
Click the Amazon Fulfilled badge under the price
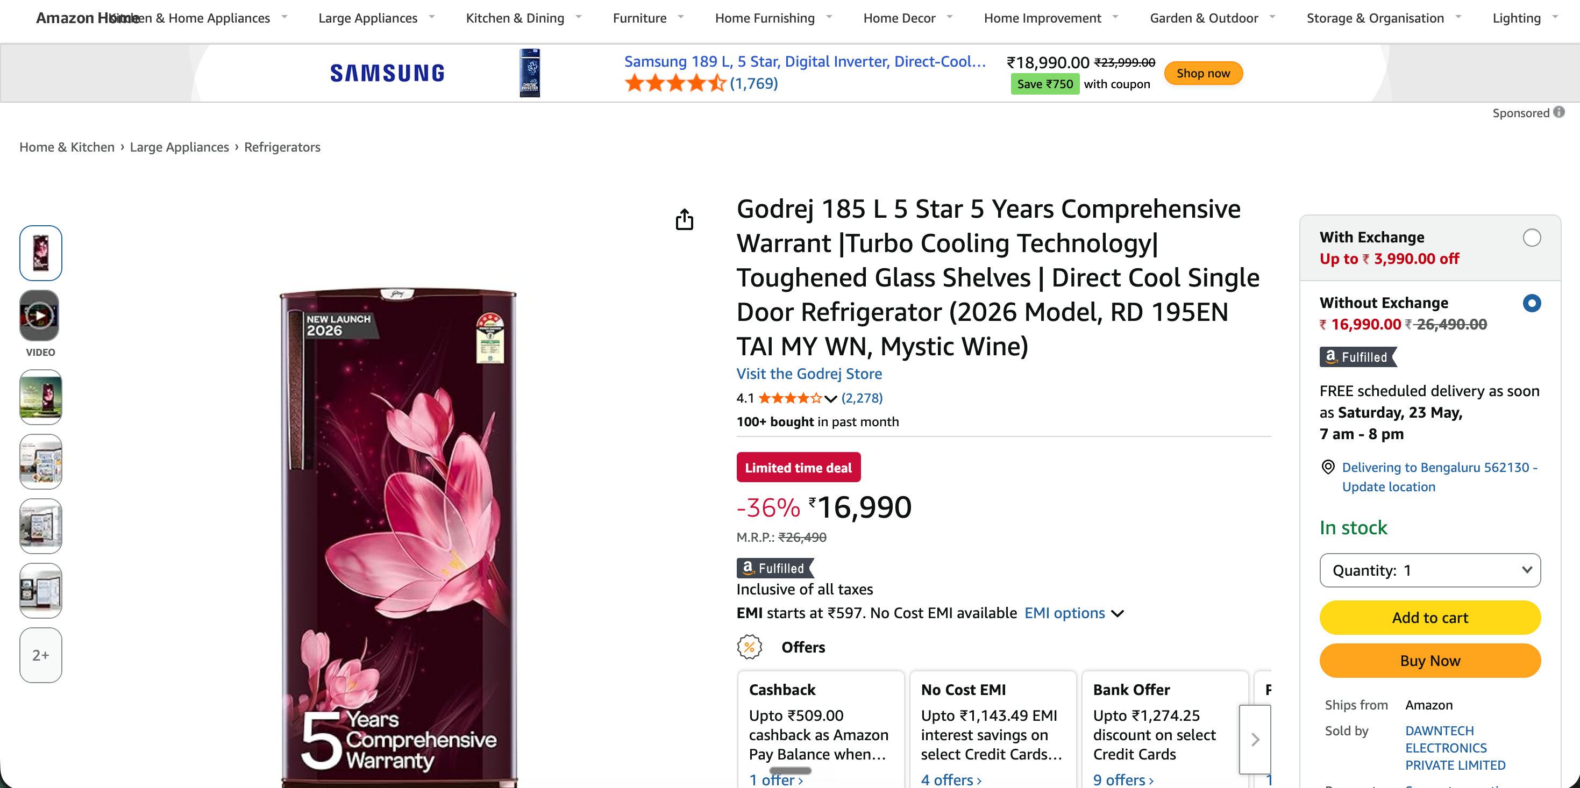pos(775,568)
